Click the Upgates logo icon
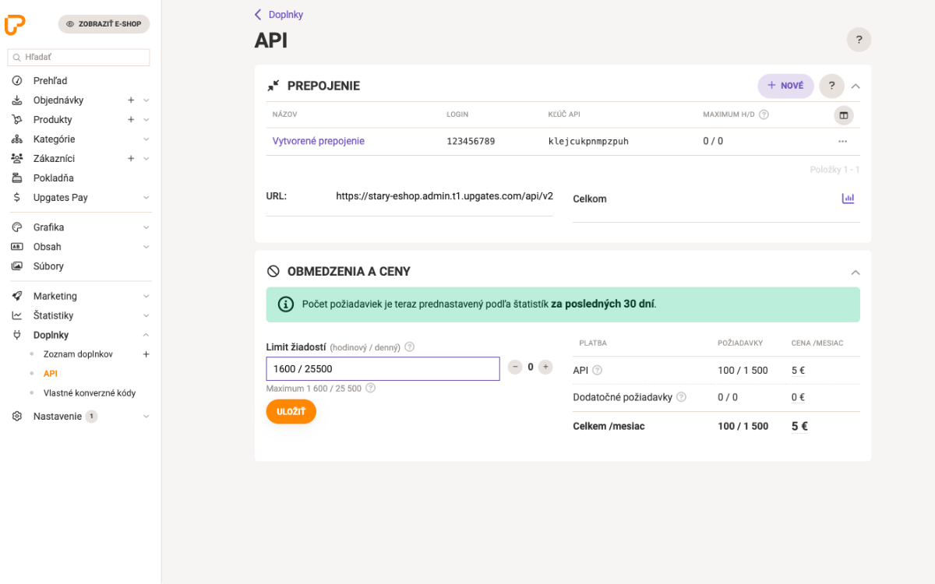Screen dimensions: 935x584 tap(15, 24)
